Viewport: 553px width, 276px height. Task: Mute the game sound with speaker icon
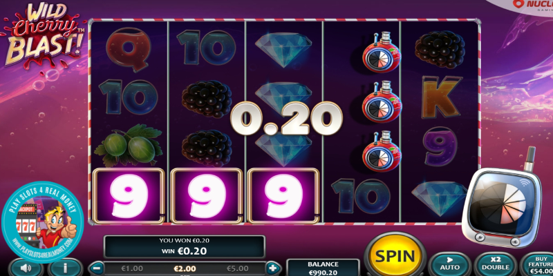26,268
